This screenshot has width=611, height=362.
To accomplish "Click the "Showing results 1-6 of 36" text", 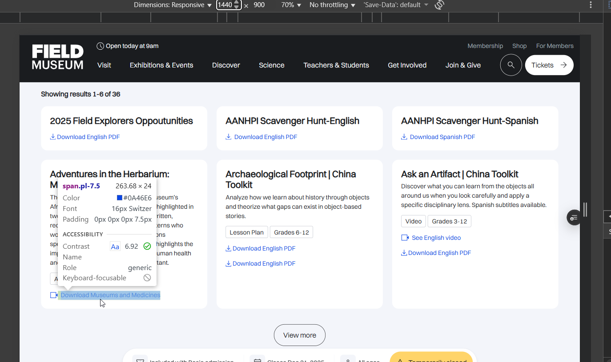I will [80, 94].
